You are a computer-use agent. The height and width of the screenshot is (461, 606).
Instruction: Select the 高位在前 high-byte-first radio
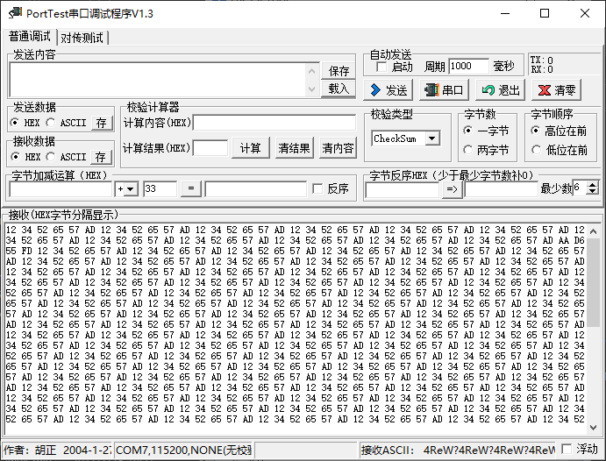click(x=536, y=131)
